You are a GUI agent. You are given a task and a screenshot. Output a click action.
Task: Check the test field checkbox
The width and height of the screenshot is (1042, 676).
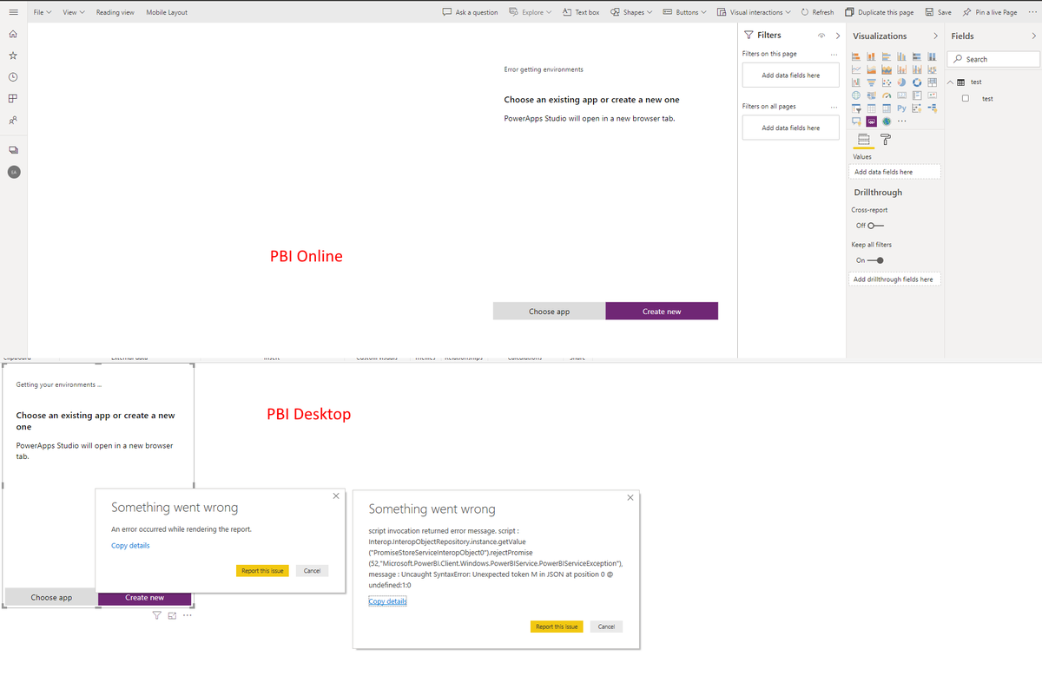[966, 99]
